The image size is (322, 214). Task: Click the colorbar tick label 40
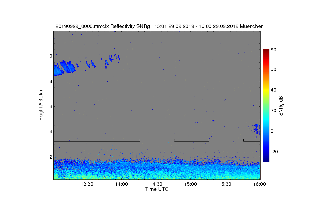(x=274, y=90)
